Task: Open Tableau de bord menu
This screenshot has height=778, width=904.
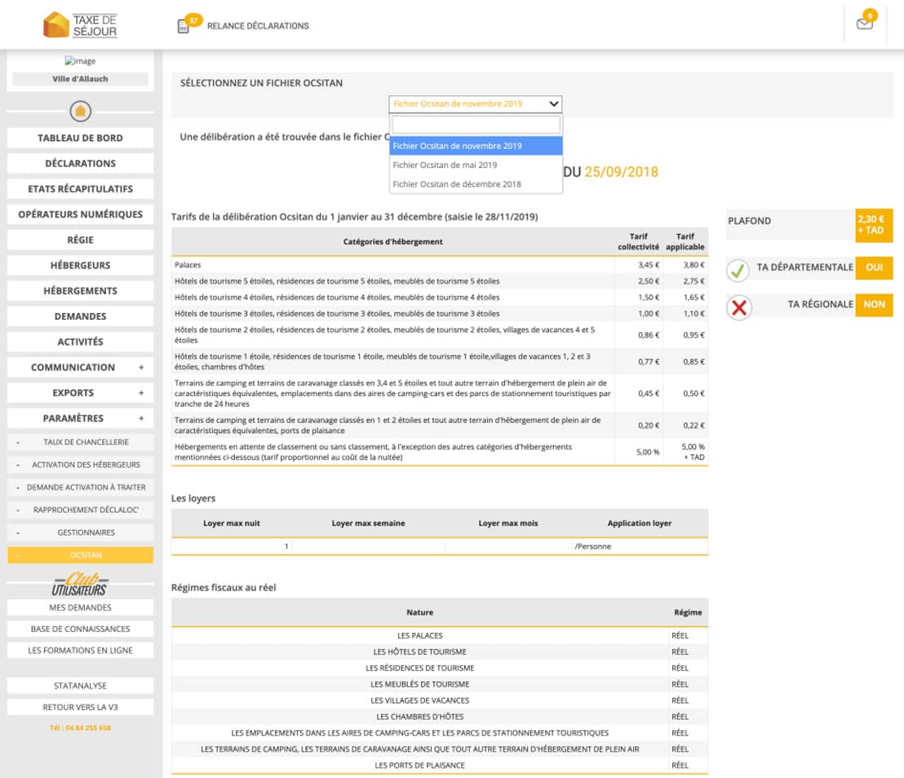Action: (x=80, y=138)
